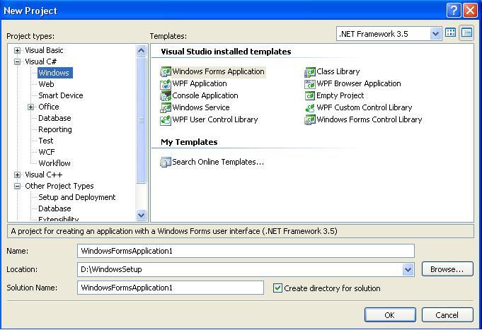Select the Smart Device project type
Viewport: 482px width, 330px height.
(61, 95)
